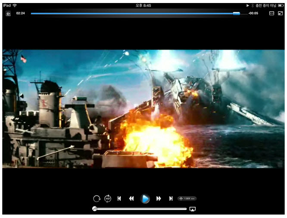
Task: Fast forward the video
Action: pos(159,199)
